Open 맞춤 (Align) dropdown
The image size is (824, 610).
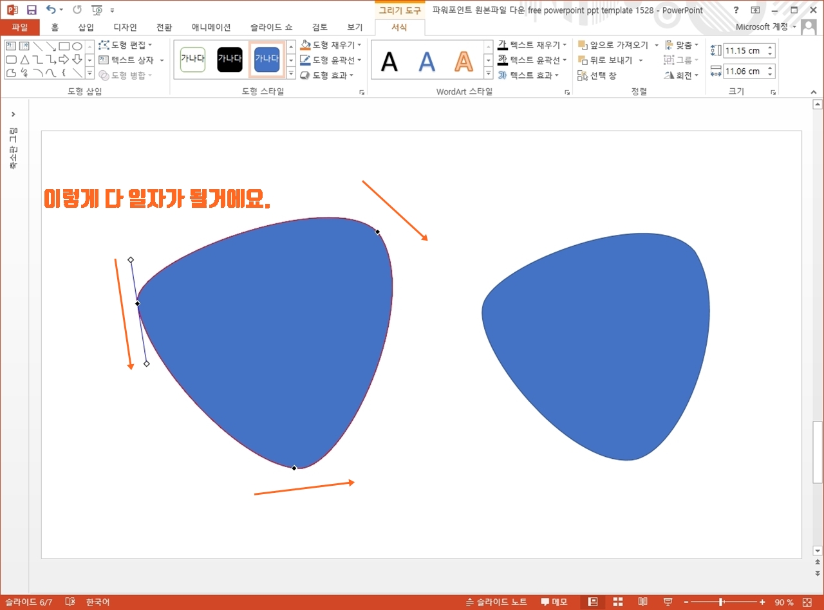click(x=681, y=45)
